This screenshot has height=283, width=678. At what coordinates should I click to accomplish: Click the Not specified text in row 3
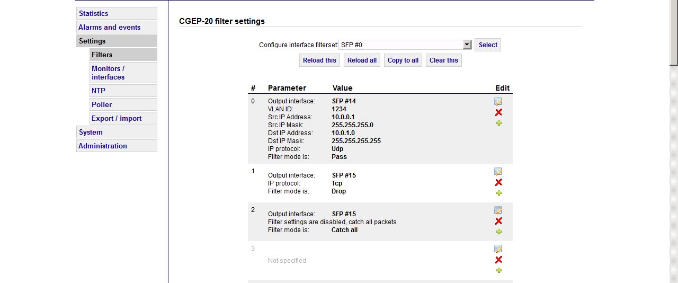[x=287, y=261]
